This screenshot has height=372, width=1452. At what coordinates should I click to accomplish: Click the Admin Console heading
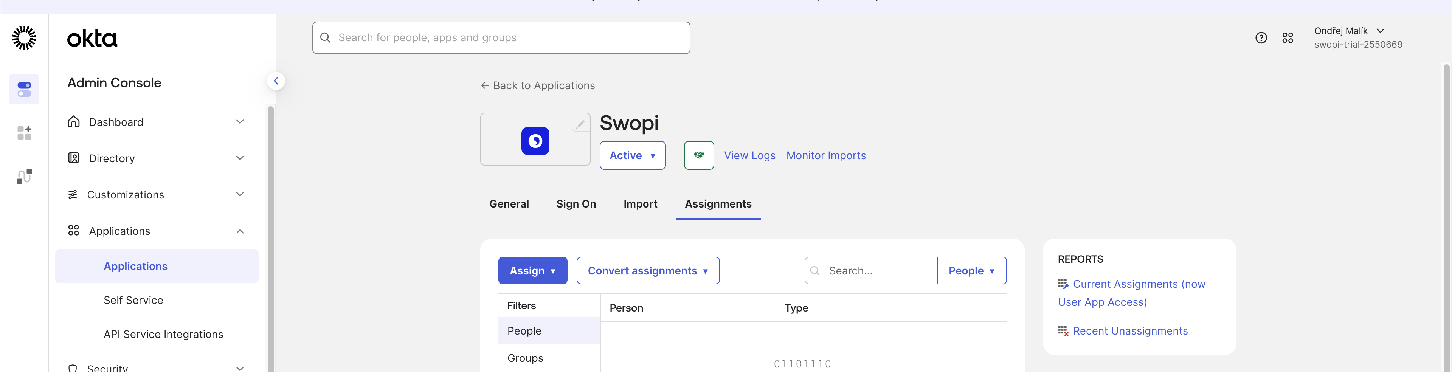[x=115, y=83]
